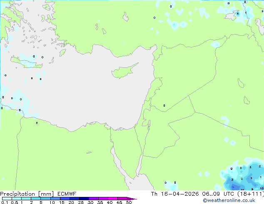Click the '40' legend scale label

110,202
